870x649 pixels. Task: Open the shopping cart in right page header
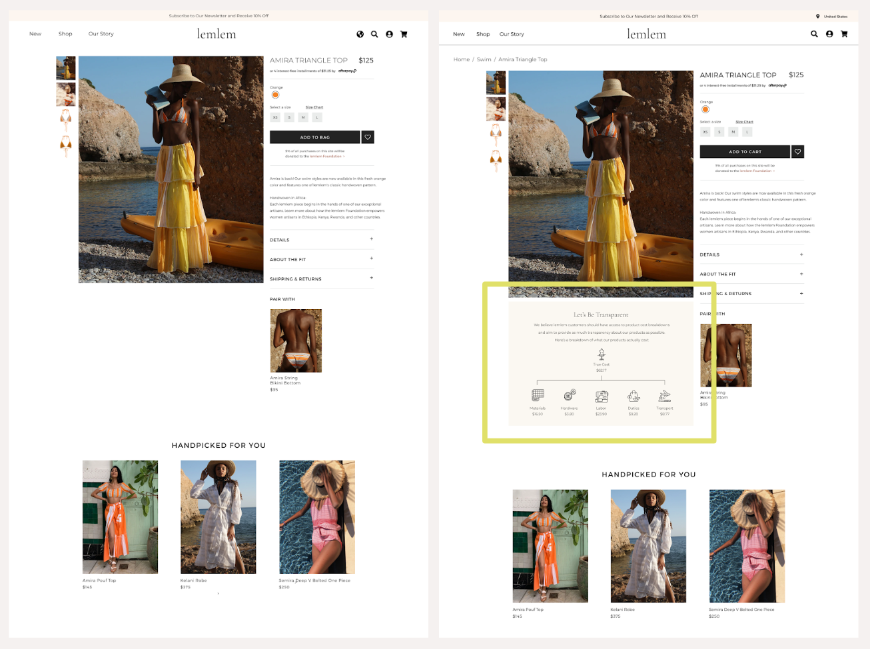point(844,34)
